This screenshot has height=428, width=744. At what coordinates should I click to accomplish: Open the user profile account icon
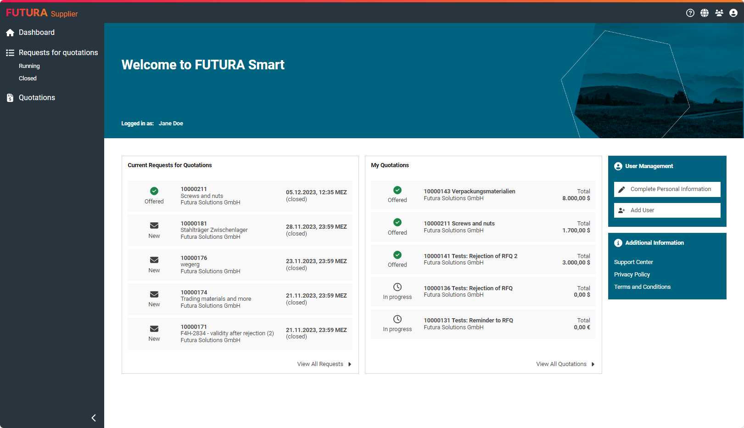coord(733,13)
